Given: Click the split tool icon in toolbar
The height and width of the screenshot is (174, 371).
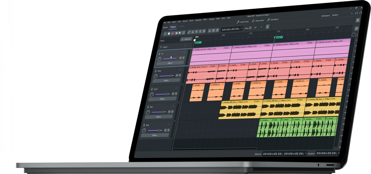Looking at the screenshot, I should pyautogui.click(x=193, y=32).
